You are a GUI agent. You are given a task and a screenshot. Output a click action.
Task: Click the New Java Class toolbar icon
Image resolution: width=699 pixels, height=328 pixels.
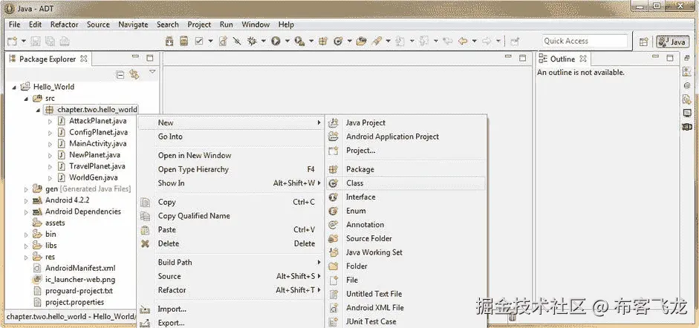[338, 41]
